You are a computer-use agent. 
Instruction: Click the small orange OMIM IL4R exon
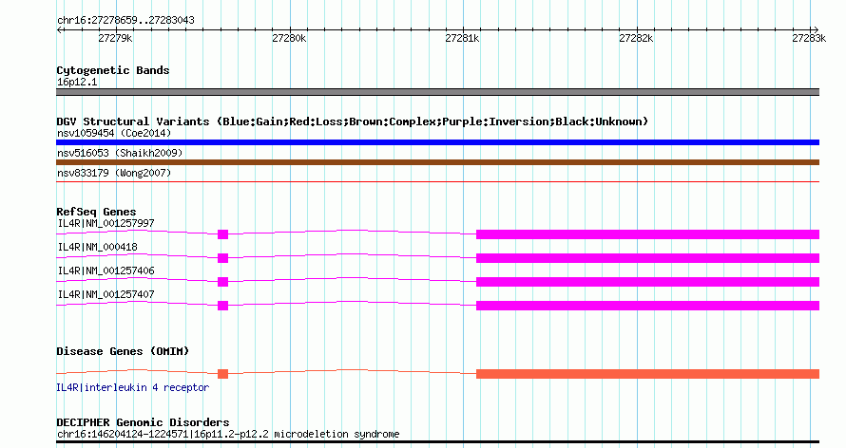[x=222, y=374]
